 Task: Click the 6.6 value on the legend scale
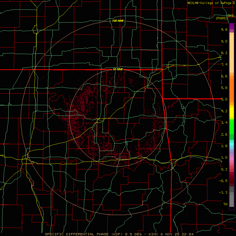coord(224,76)
